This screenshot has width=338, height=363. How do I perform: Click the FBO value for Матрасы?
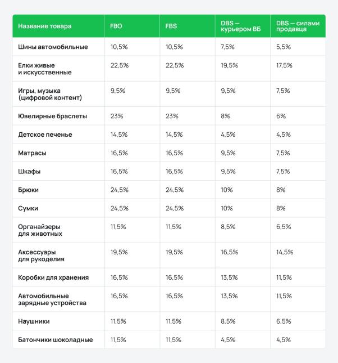click(x=119, y=153)
